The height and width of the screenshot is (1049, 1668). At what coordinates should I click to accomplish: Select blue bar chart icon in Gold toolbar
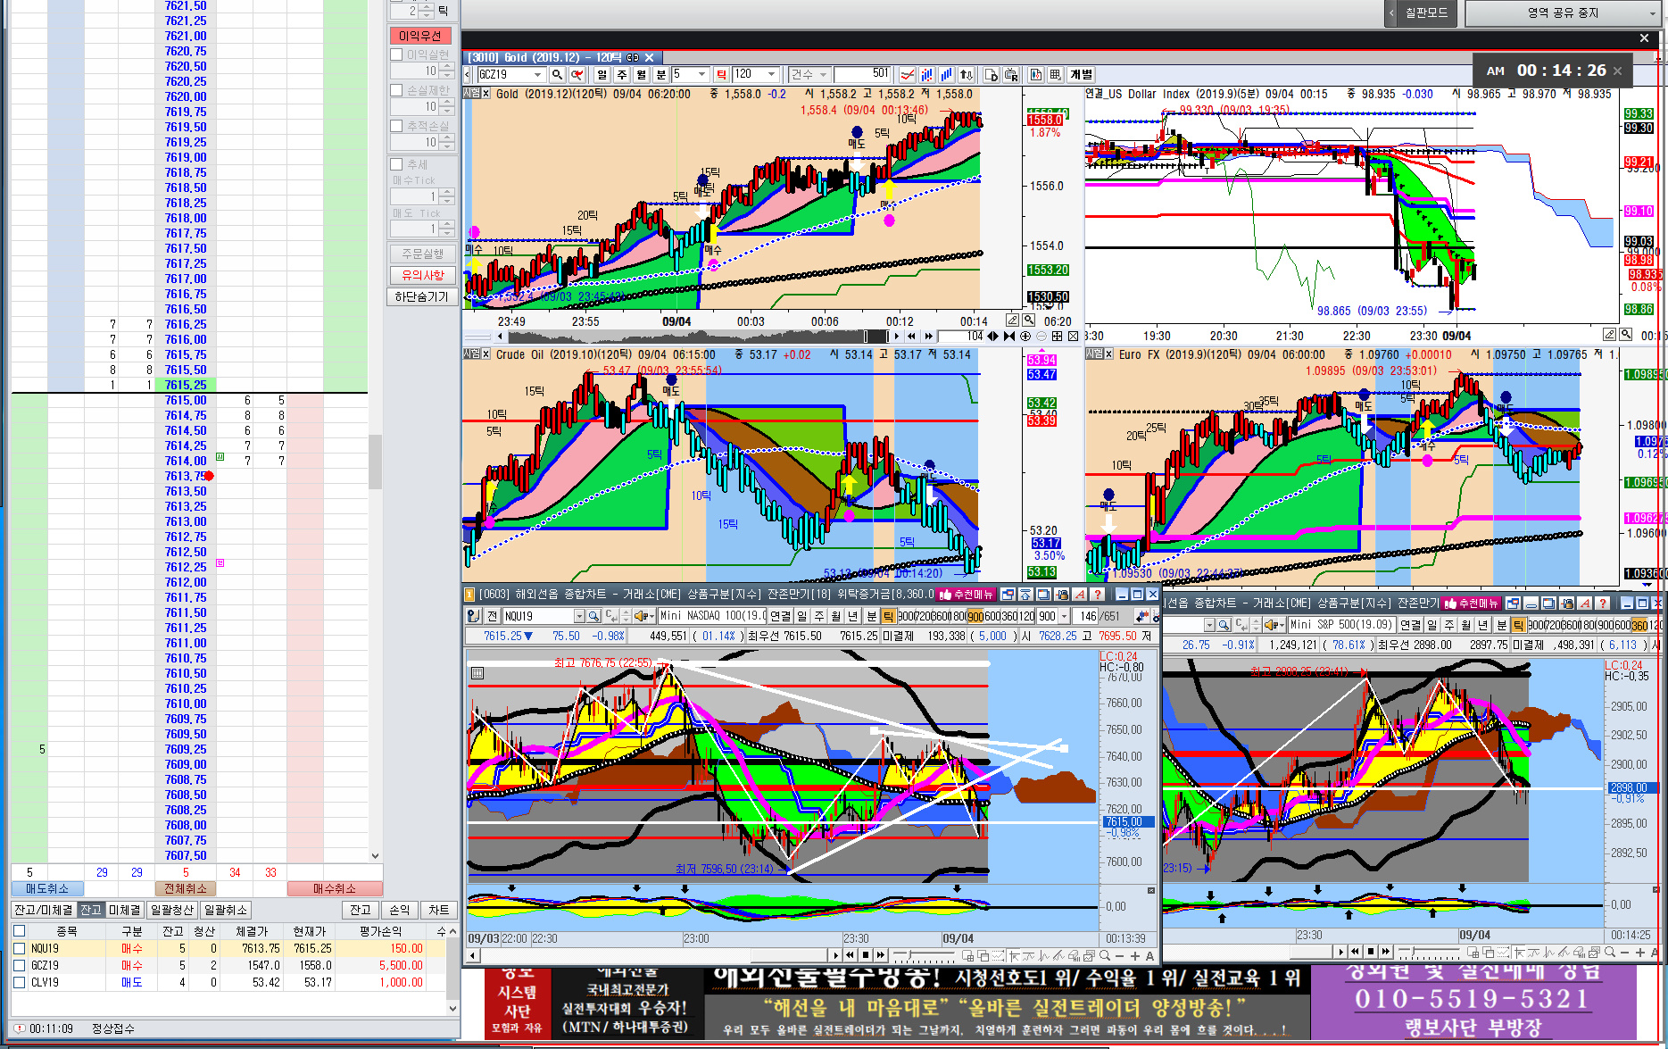(x=946, y=74)
